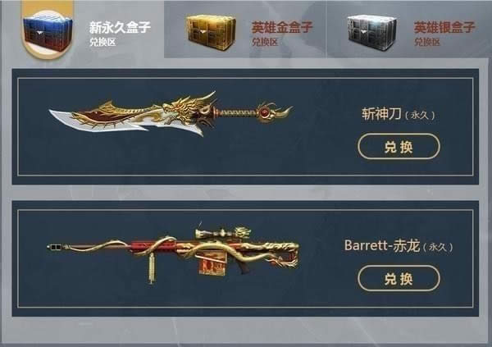The image size is (492, 347).
Task: Click the 兑换区 subtitle under 英雄金盒子
Action: pyautogui.click(x=265, y=42)
